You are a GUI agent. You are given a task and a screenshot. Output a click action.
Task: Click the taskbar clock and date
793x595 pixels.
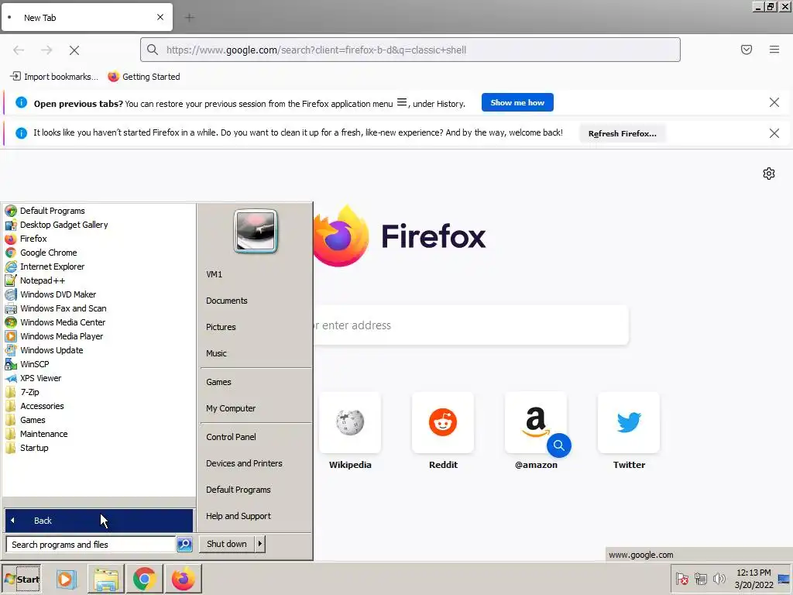754,579
